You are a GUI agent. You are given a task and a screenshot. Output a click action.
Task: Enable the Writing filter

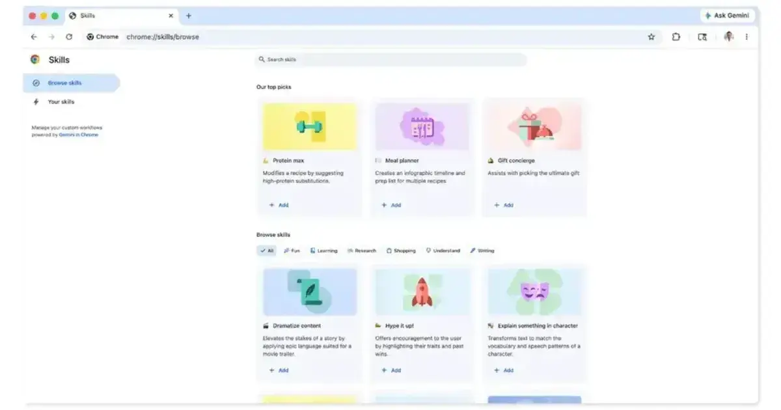484,250
